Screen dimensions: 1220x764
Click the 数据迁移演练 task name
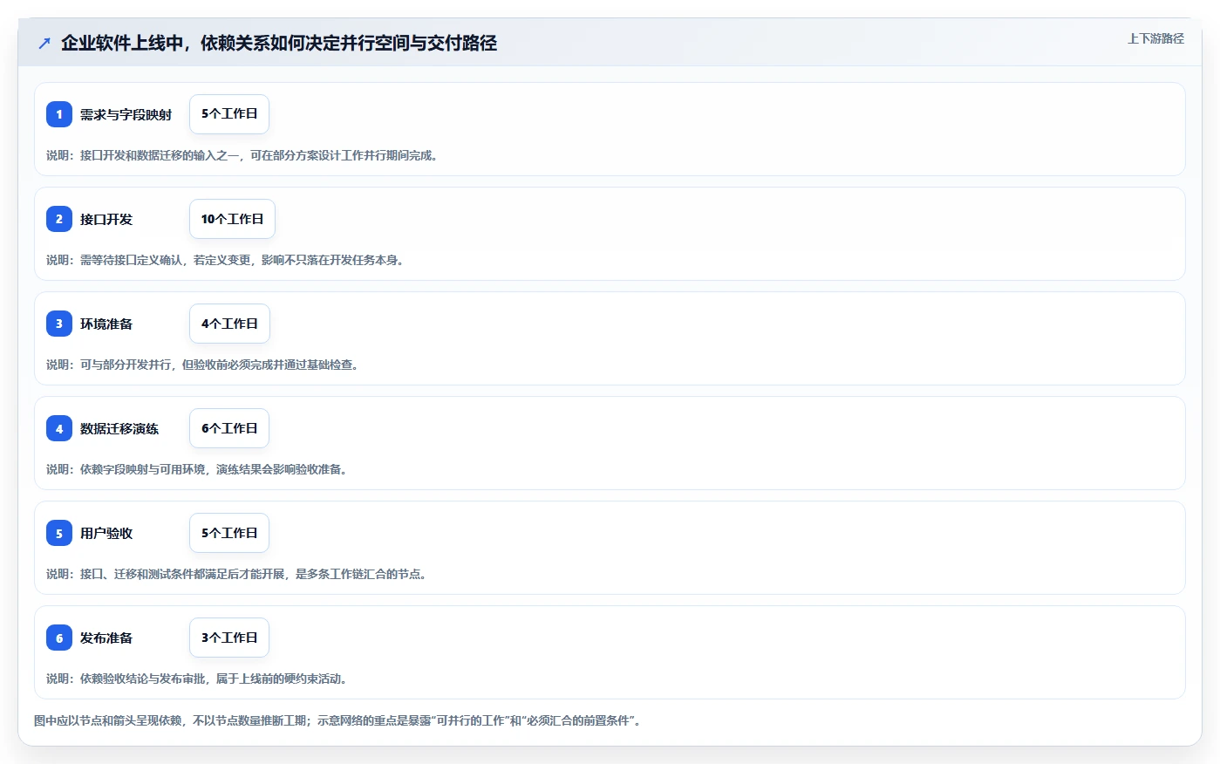pos(119,428)
